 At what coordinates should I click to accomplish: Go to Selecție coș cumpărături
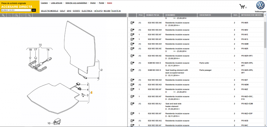(x=76, y=3)
